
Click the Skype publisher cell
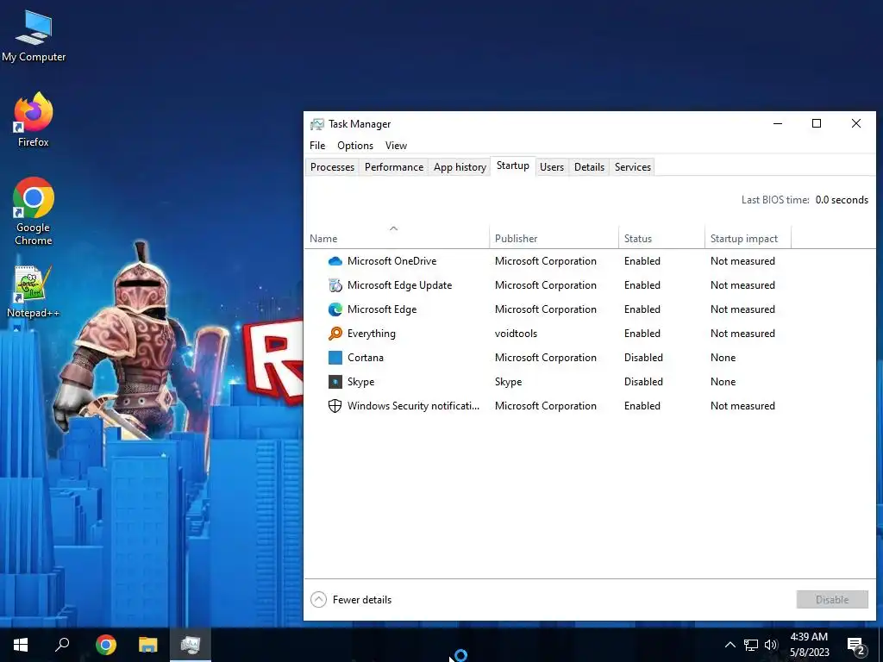click(509, 382)
